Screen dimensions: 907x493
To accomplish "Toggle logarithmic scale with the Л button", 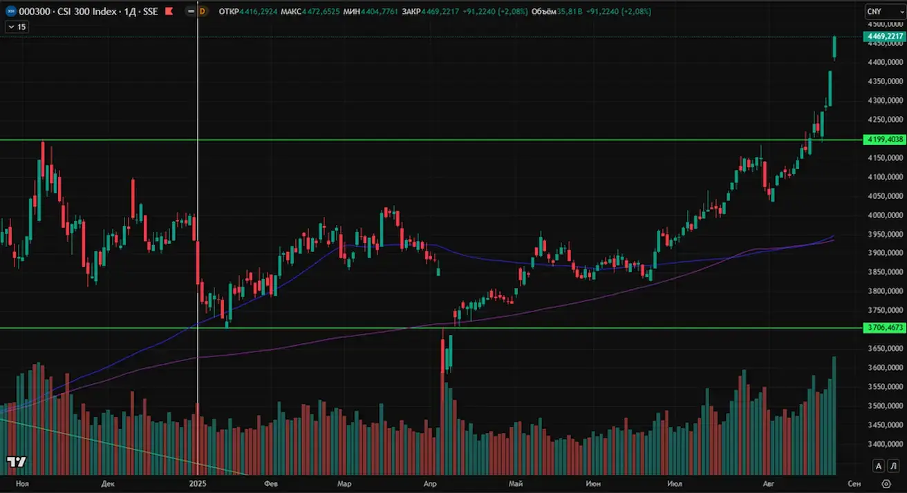I will 894,466.
